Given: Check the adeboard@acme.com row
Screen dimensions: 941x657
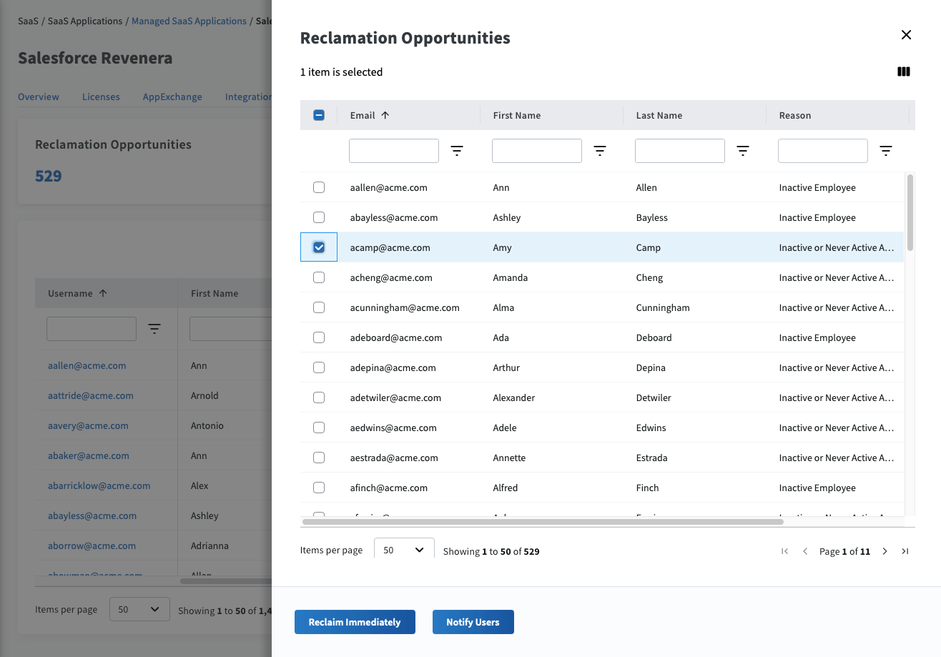Looking at the screenshot, I should (319, 337).
